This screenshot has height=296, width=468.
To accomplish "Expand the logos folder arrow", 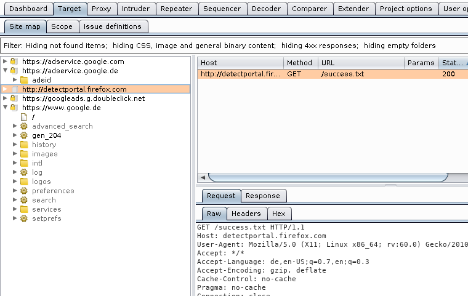I will pyautogui.click(x=15, y=182).
